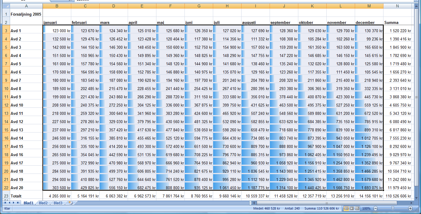Zoom out with the minus button

pos(375,208)
